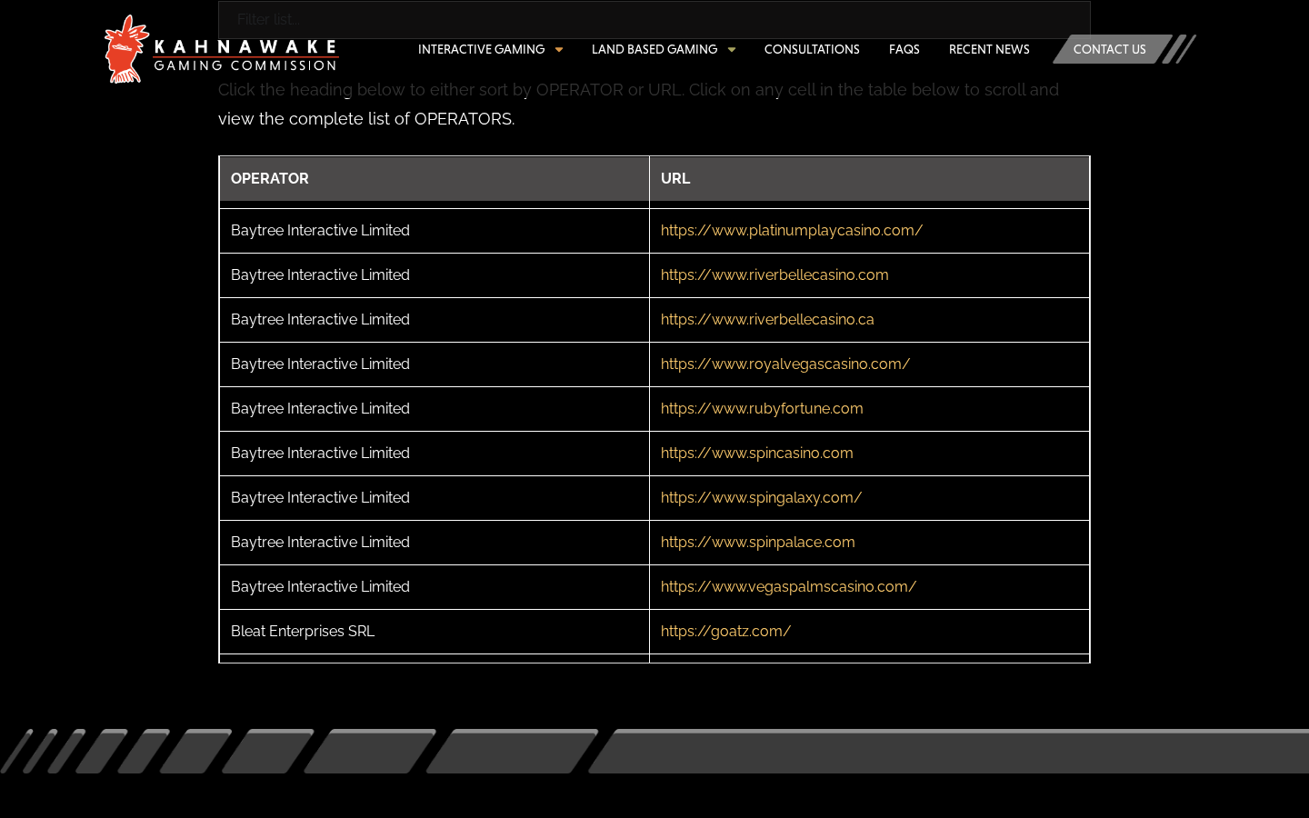1309x818 pixels.
Task: Open the spingalaxy.com link
Action: tap(761, 498)
